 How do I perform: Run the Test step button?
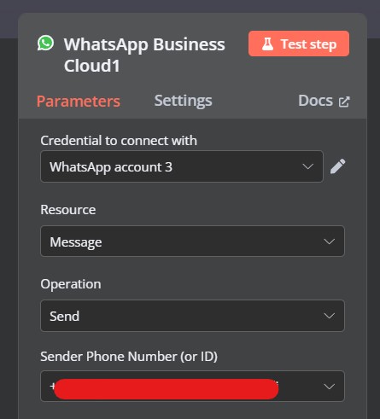tap(299, 44)
